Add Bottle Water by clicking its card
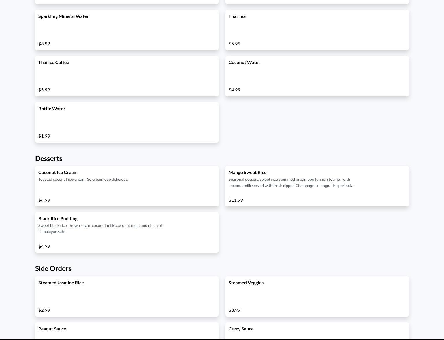 127,122
